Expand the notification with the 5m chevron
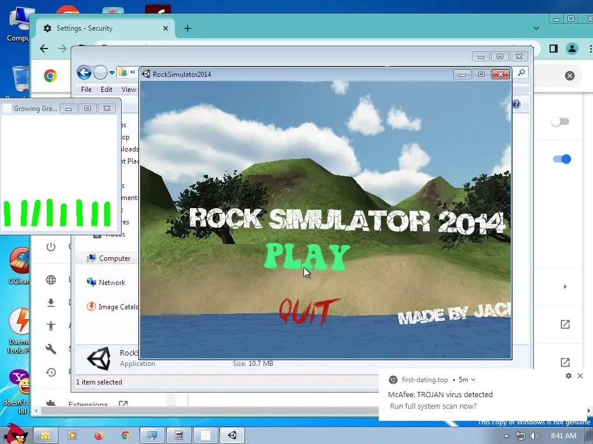The height and width of the screenshot is (444, 593). point(473,380)
